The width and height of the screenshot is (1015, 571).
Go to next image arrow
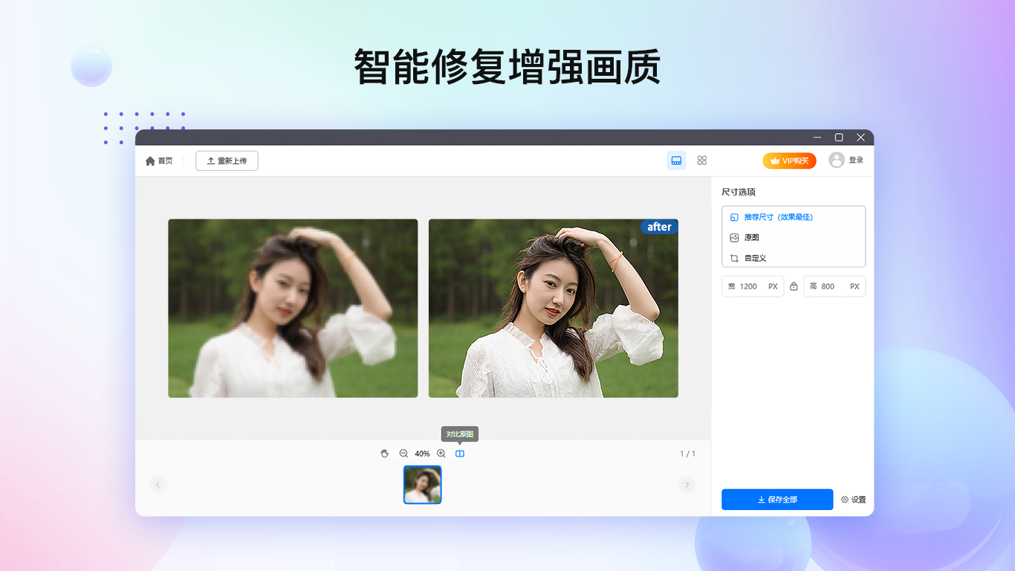point(687,485)
